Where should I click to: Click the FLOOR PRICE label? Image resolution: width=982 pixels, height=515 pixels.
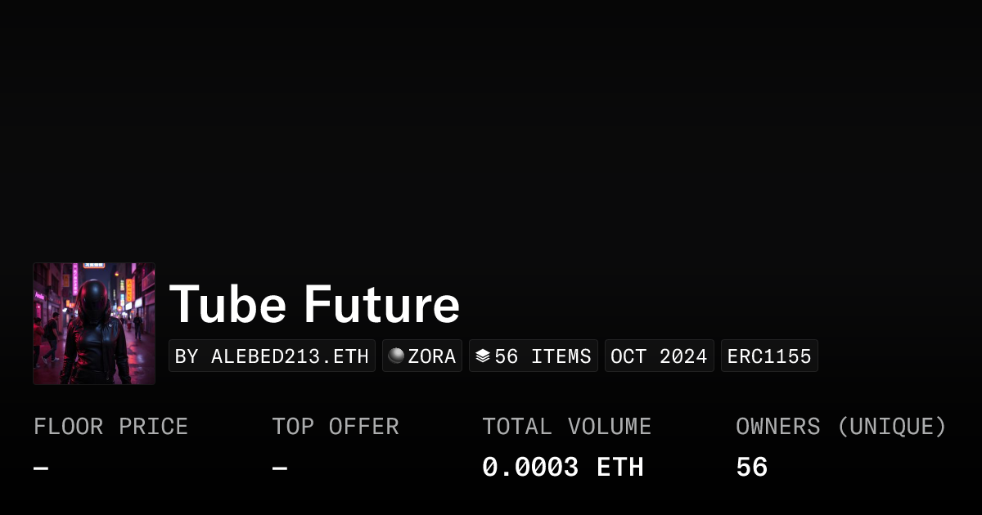(x=110, y=427)
